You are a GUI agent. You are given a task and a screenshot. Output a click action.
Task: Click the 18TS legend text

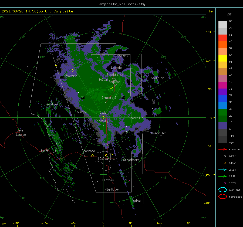click(232, 183)
